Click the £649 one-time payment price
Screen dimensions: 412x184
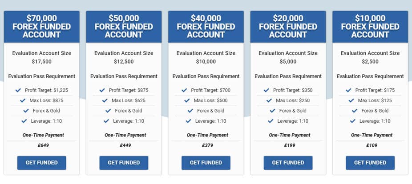43,145
